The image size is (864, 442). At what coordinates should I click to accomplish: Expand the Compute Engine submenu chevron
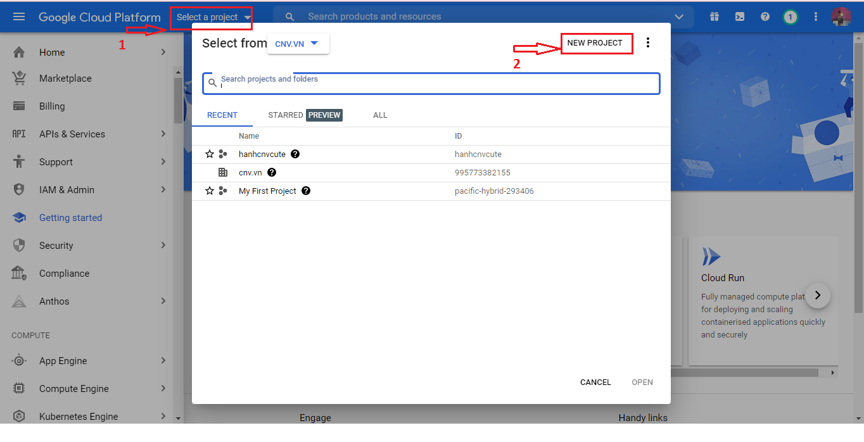pyautogui.click(x=163, y=389)
